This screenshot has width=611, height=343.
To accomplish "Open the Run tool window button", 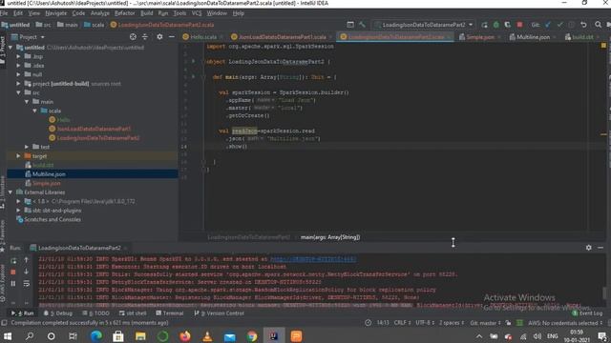I will click(23, 313).
